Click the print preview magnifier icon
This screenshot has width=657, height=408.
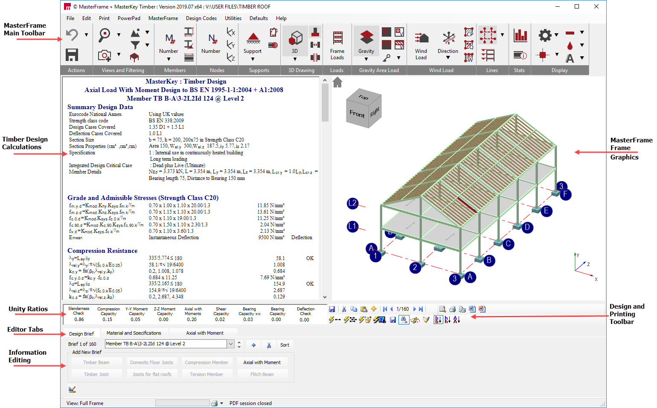pos(442,309)
